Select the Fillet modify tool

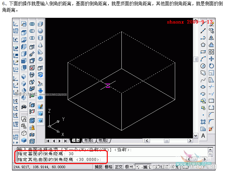point(211,122)
